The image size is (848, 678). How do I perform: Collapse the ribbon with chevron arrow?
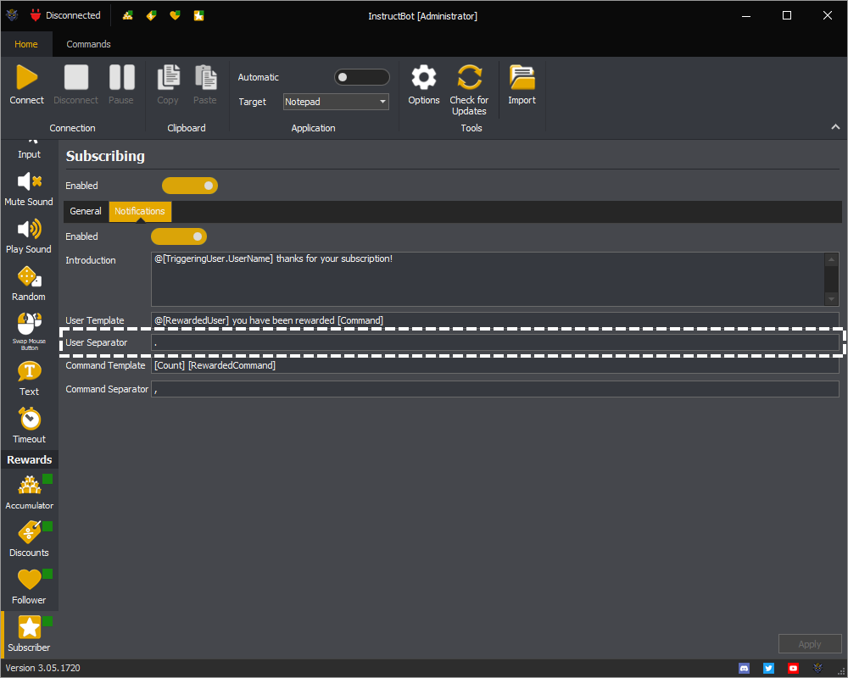(835, 127)
